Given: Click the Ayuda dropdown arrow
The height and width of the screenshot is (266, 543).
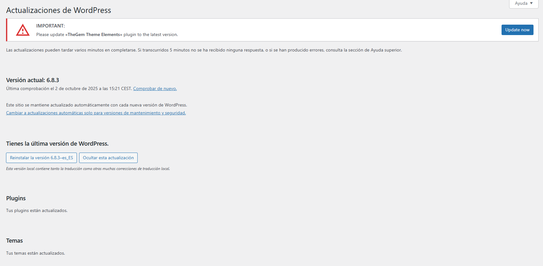Looking at the screenshot, I should pyautogui.click(x=531, y=3).
